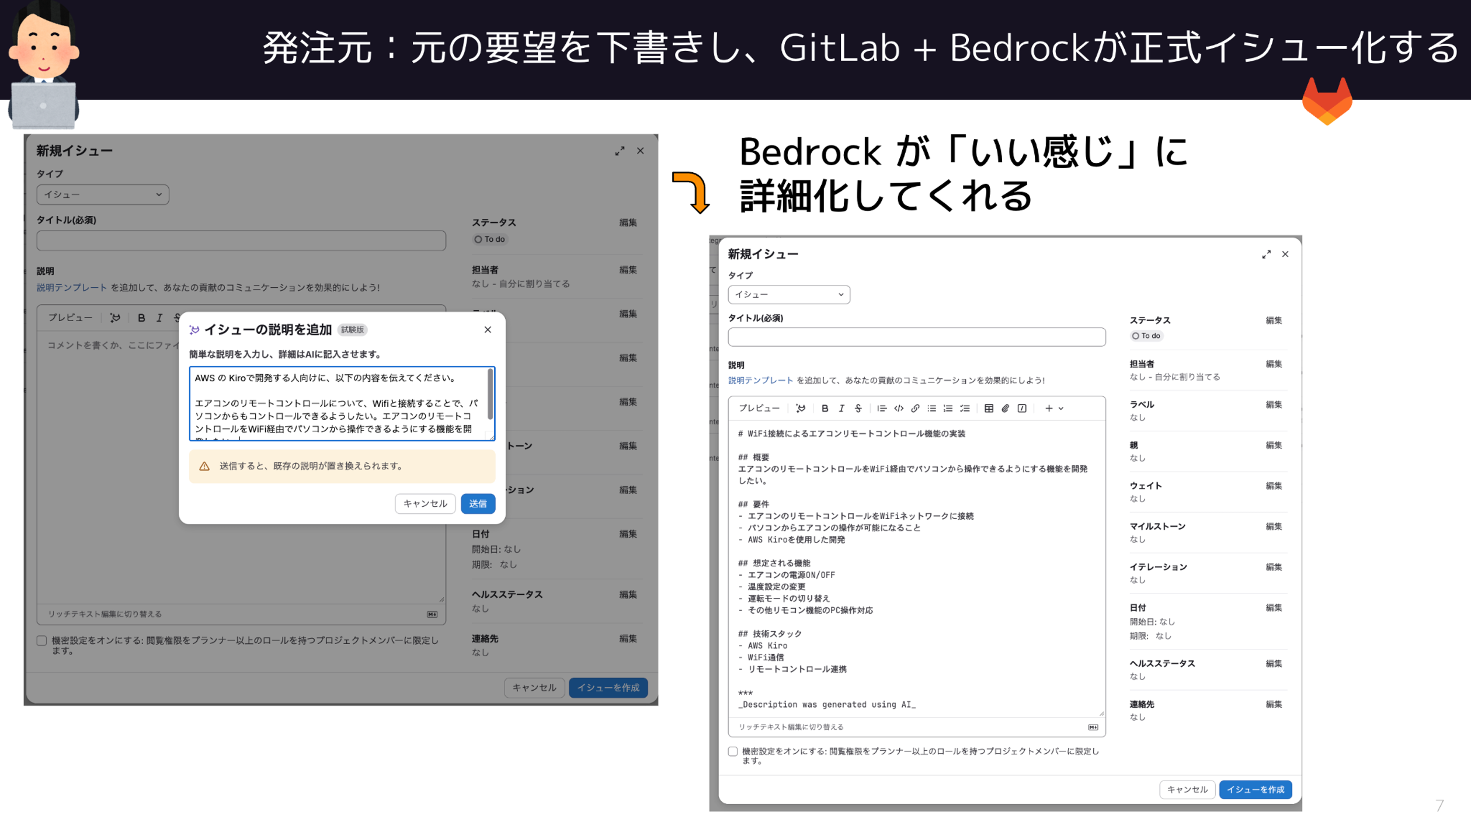Tick confidentiality checkbox in left dimmed dialog

pos(42,640)
